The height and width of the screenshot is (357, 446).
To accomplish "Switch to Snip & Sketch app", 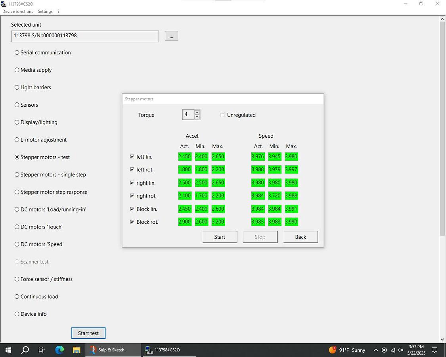I will click(x=107, y=350).
